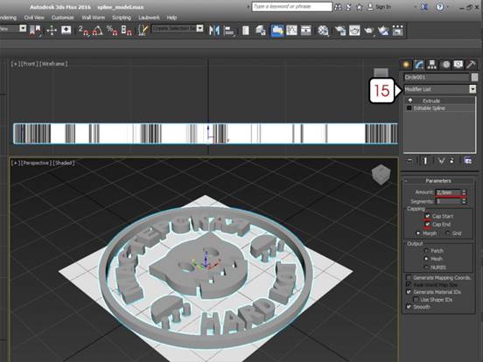The width and height of the screenshot is (483, 362).
Task: Open the Modifier List dropdown
Action: point(440,89)
